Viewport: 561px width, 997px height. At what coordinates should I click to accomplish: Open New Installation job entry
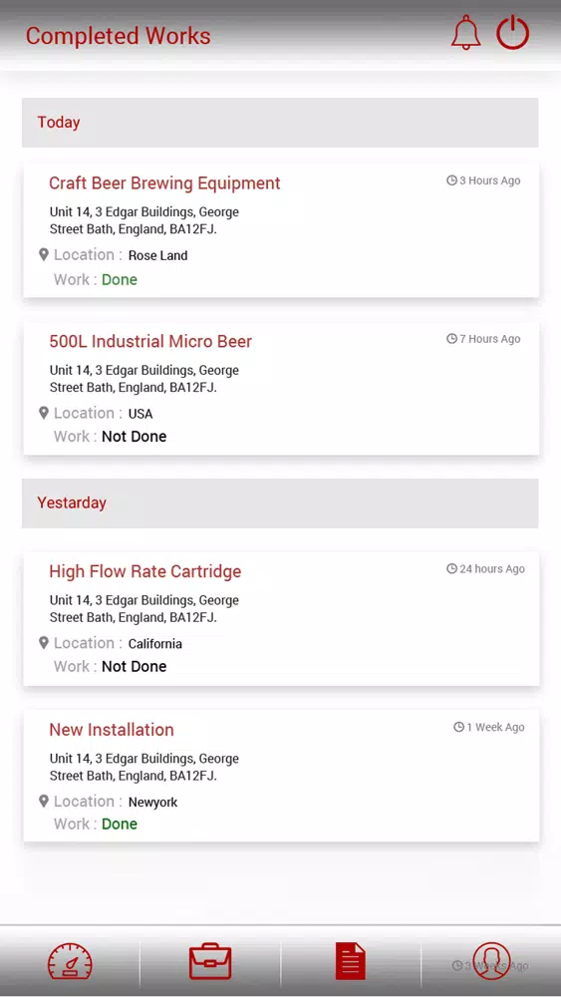tap(281, 776)
